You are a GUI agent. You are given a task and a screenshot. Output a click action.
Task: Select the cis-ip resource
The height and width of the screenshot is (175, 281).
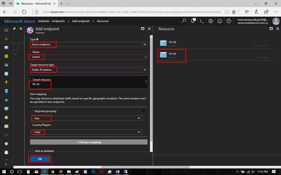tap(217, 43)
